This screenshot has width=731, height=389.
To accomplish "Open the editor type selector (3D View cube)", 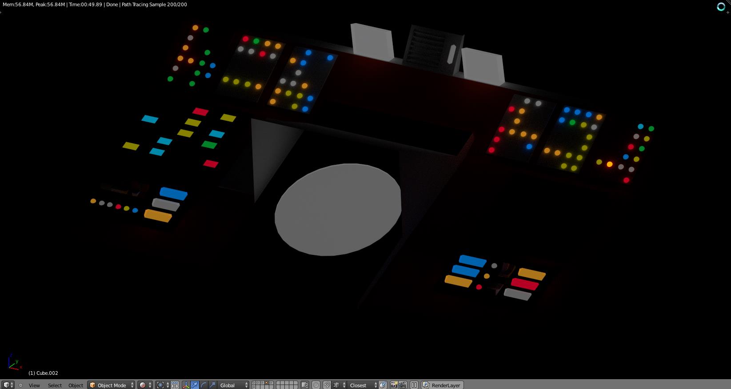I will click(x=8, y=385).
